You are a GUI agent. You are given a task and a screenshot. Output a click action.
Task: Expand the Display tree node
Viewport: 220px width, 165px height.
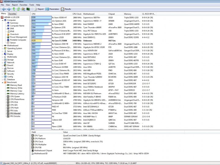click(2, 54)
